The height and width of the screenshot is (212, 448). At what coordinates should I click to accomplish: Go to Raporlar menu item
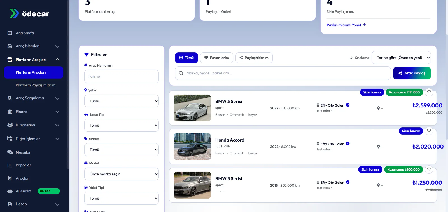point(24,165)
